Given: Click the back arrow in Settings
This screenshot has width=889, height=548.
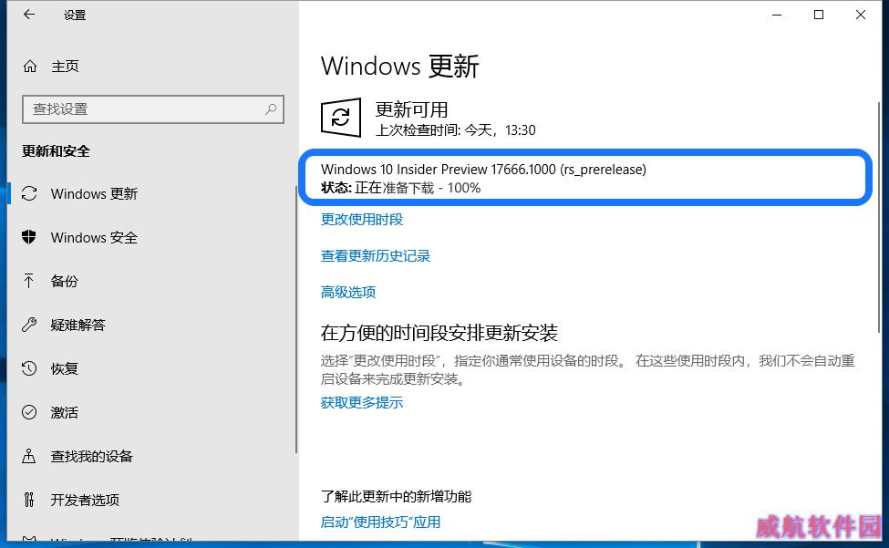Looking at the screenshot, I should pos(29,15).
